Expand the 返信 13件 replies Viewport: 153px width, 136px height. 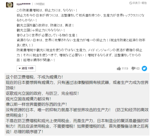(26, 68)
